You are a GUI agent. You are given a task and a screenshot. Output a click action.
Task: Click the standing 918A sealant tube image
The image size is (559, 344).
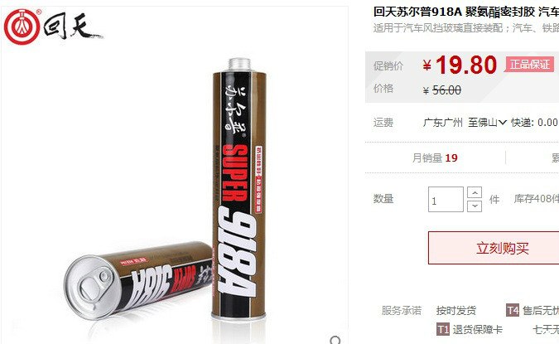pyautogui.click(x=239, y=189)
